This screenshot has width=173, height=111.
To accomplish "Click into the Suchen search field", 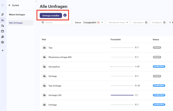I will click(57, 23).
